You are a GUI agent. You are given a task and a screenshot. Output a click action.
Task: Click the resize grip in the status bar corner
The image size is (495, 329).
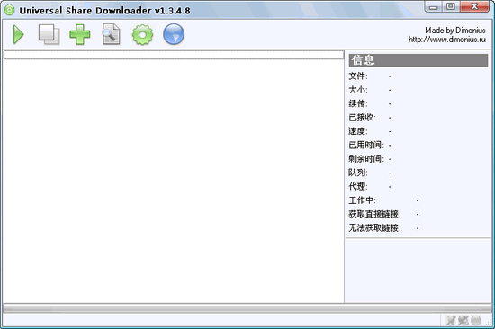489,323
